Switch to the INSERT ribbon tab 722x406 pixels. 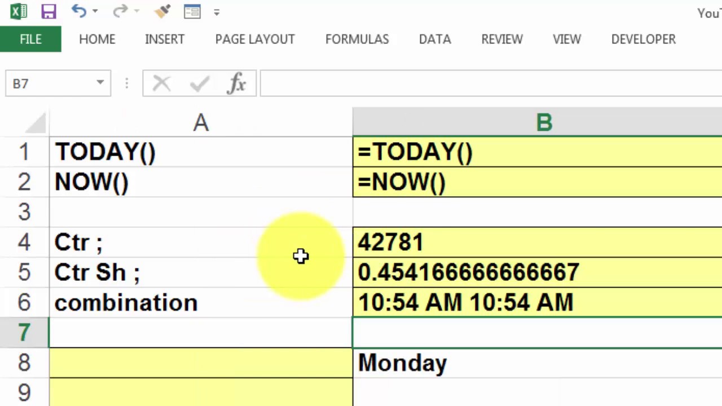[x=165, y=39]
